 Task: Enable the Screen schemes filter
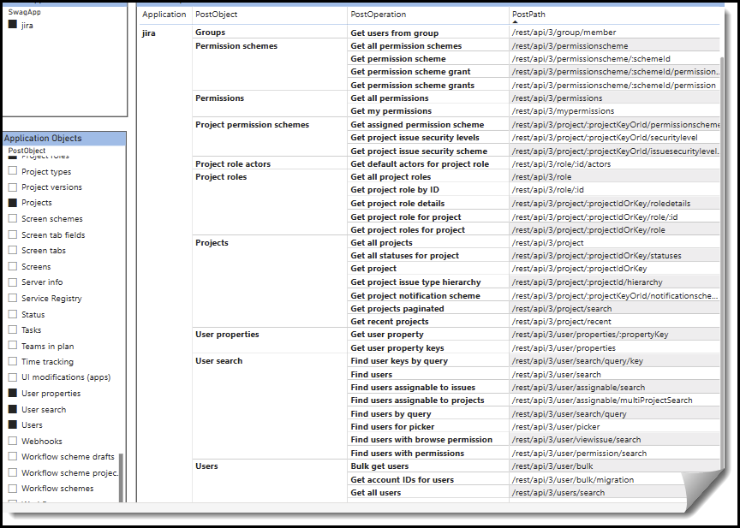click(13, 219)
